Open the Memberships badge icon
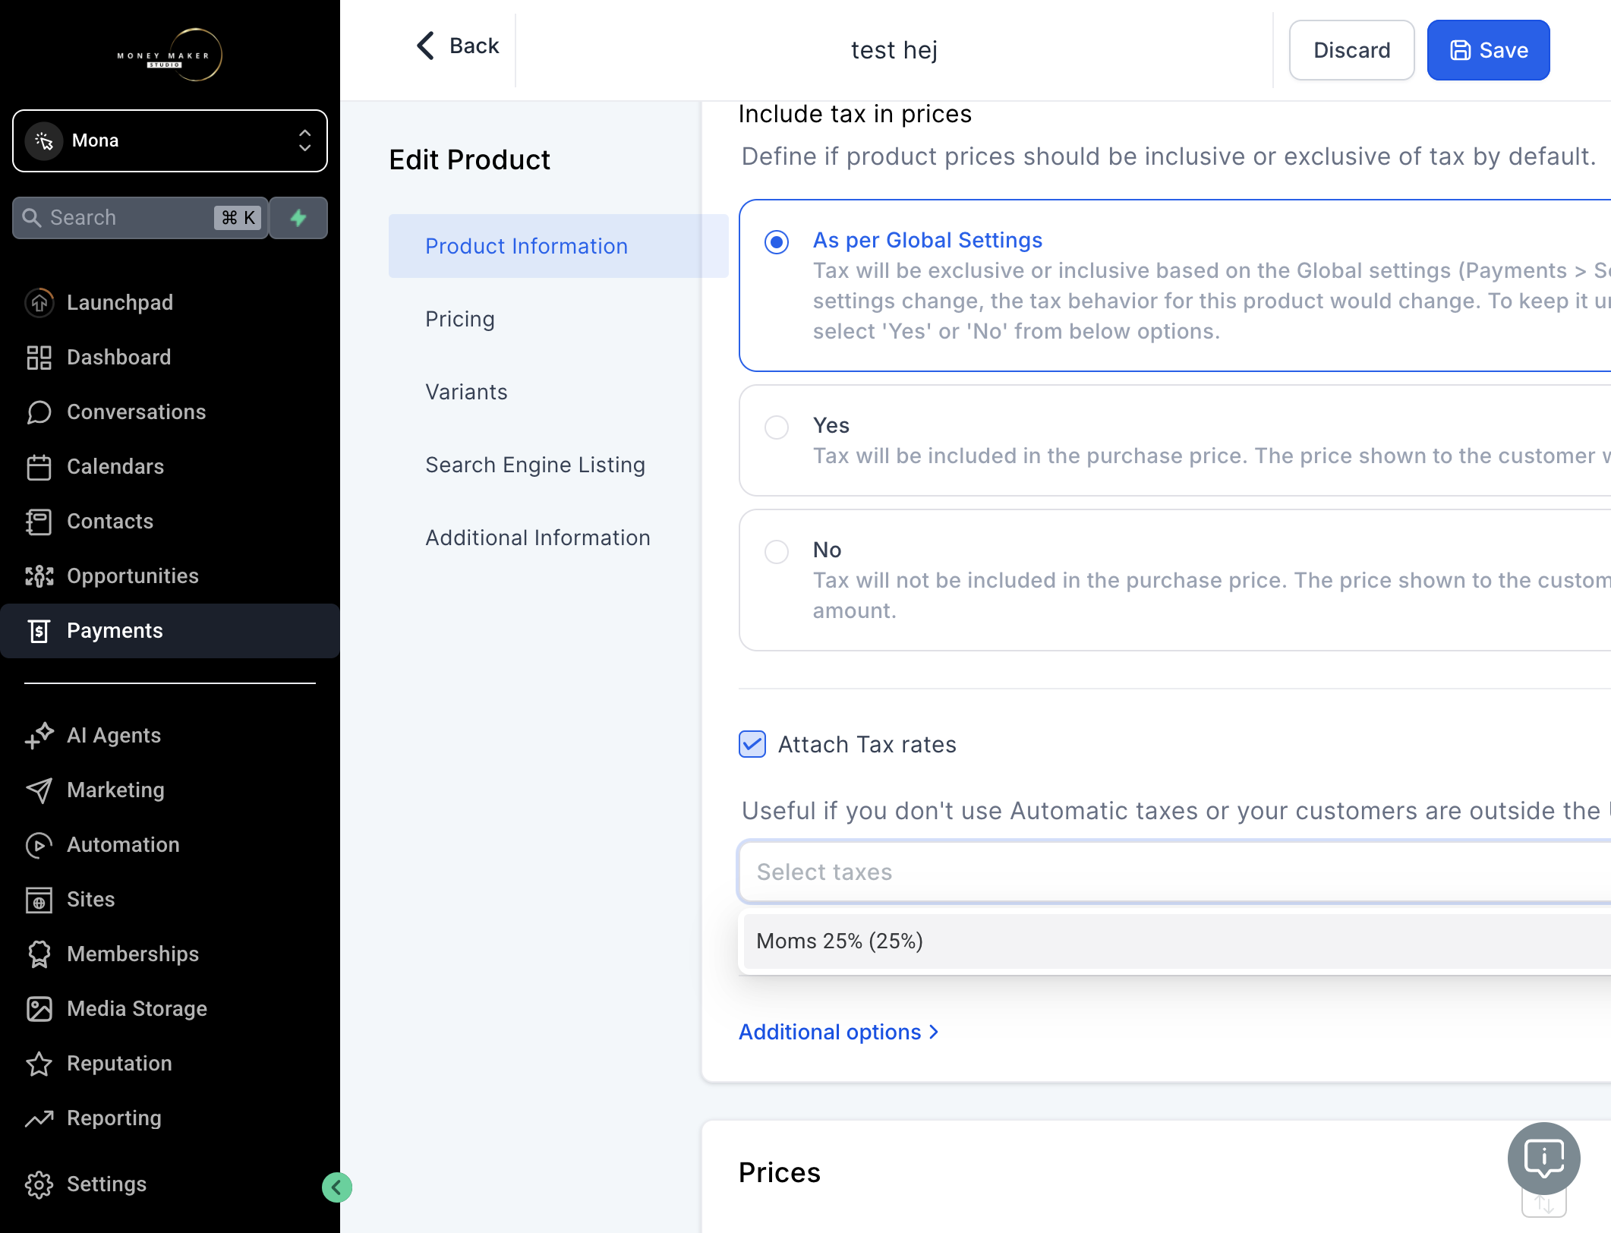This screenshot has height=1233, width=1611. (x=39, y=954)
